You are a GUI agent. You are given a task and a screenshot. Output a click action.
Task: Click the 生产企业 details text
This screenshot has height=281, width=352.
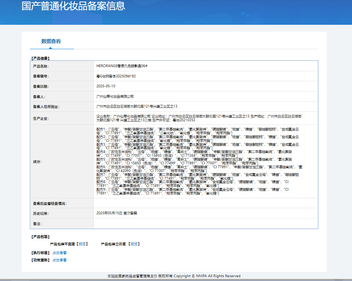(199, 118)
